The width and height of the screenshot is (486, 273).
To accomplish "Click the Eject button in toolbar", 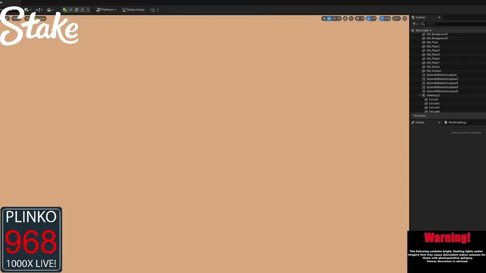I will 82,10.
